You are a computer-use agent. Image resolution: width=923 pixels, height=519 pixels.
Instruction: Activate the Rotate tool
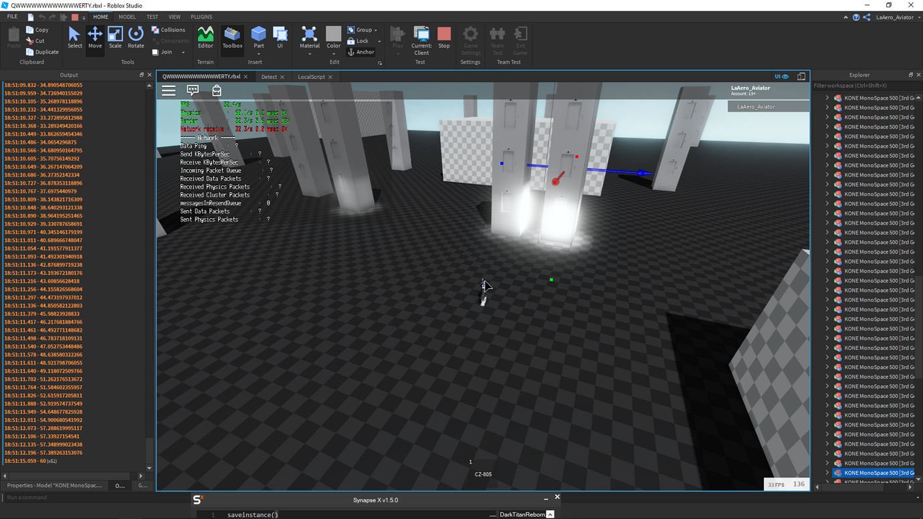click(x=136, y=37)
